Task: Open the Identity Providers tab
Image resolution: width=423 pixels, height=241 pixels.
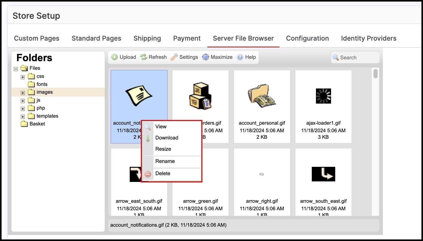Action: (369, 38)
